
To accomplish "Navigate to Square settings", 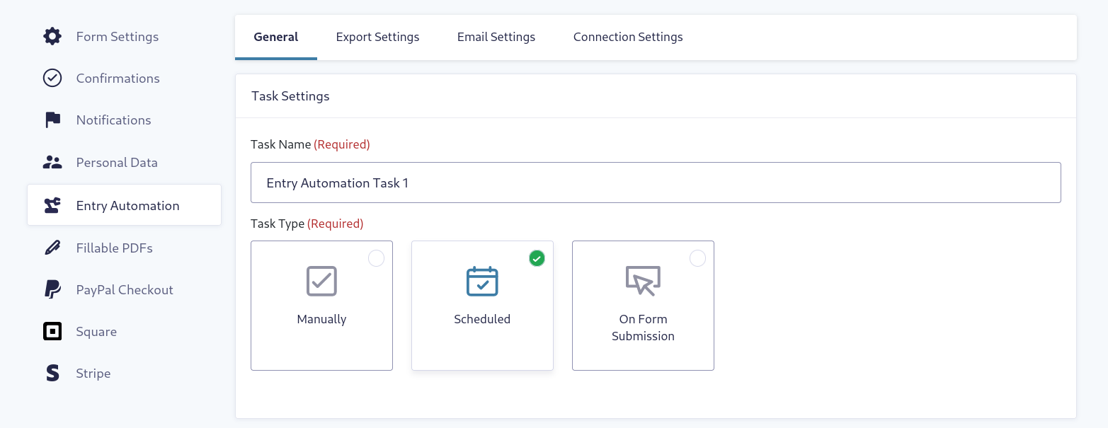I will [x=96, y=331].
